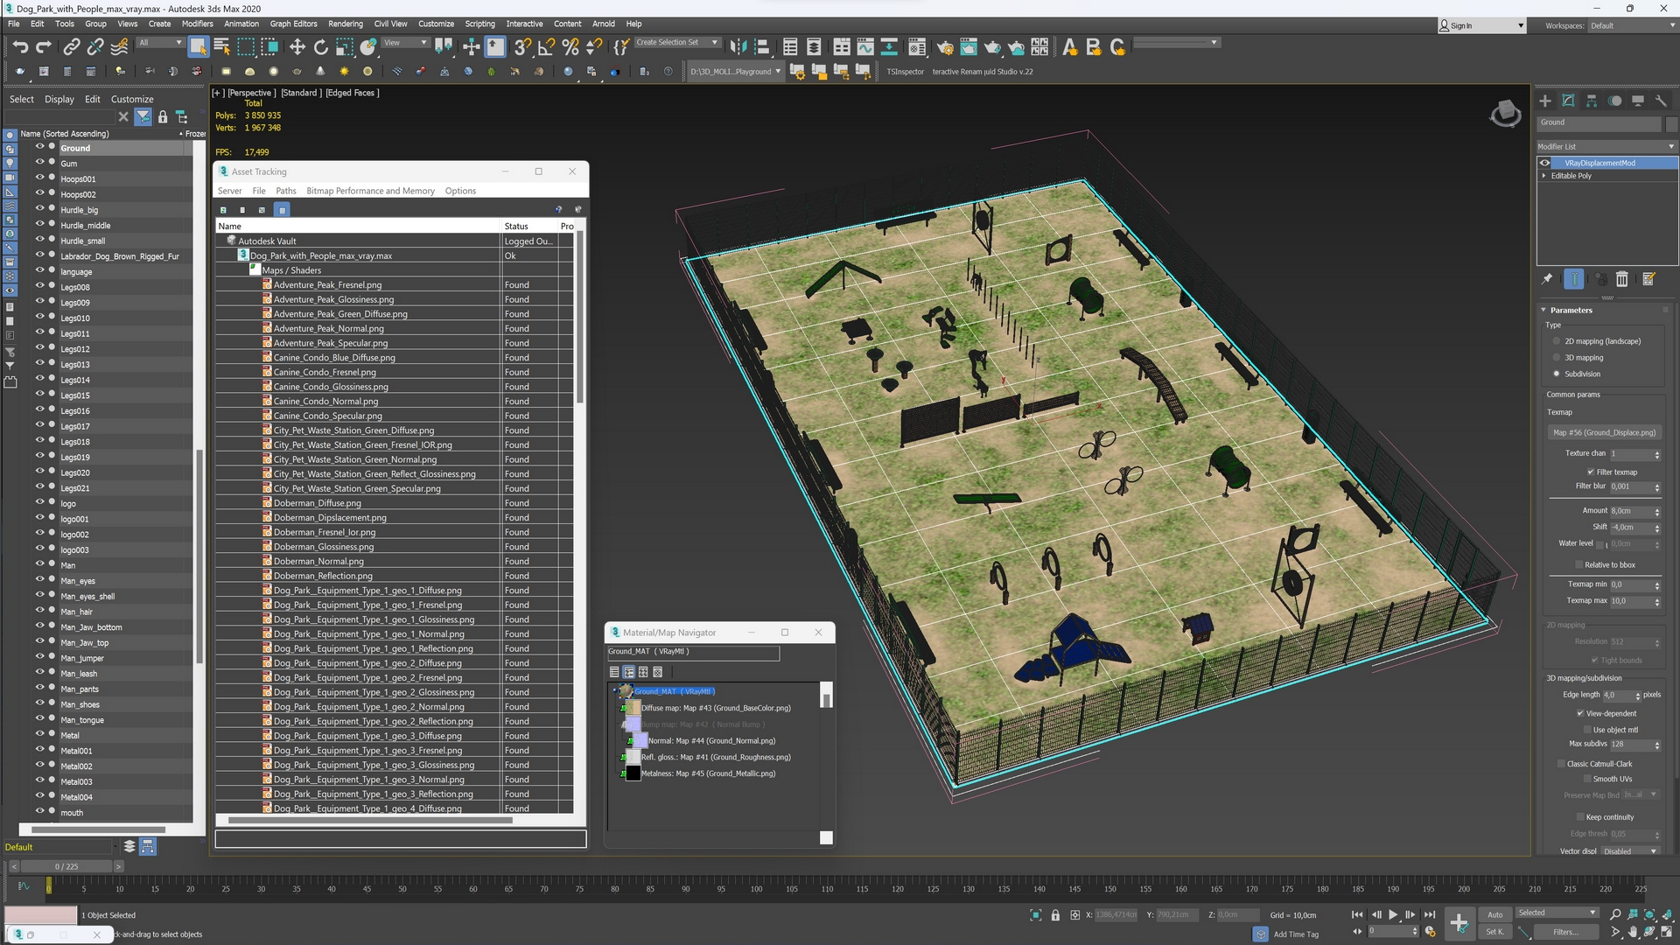Activate the Unlink Selection tool
This screenshot has height=945, width=1680.
95,46
